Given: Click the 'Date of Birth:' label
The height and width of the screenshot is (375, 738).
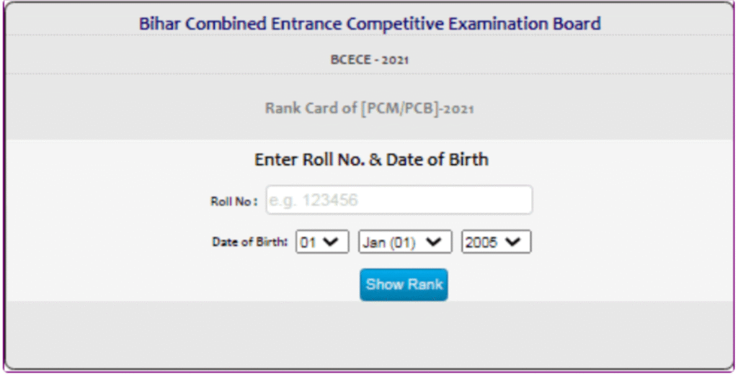Looking at the screenshot, I should tap(249, 242).
